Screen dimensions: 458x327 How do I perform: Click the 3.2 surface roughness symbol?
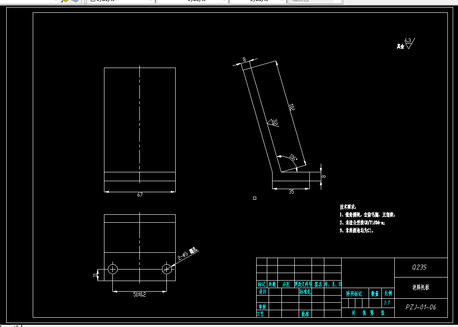(x=273, y=122)
